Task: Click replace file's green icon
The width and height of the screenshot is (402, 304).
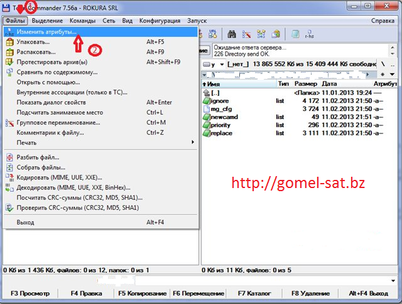Action: point(206,134)
